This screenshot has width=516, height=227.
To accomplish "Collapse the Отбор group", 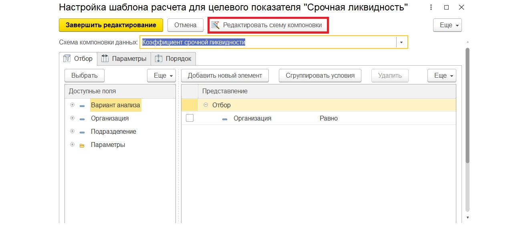I will 206,105.
